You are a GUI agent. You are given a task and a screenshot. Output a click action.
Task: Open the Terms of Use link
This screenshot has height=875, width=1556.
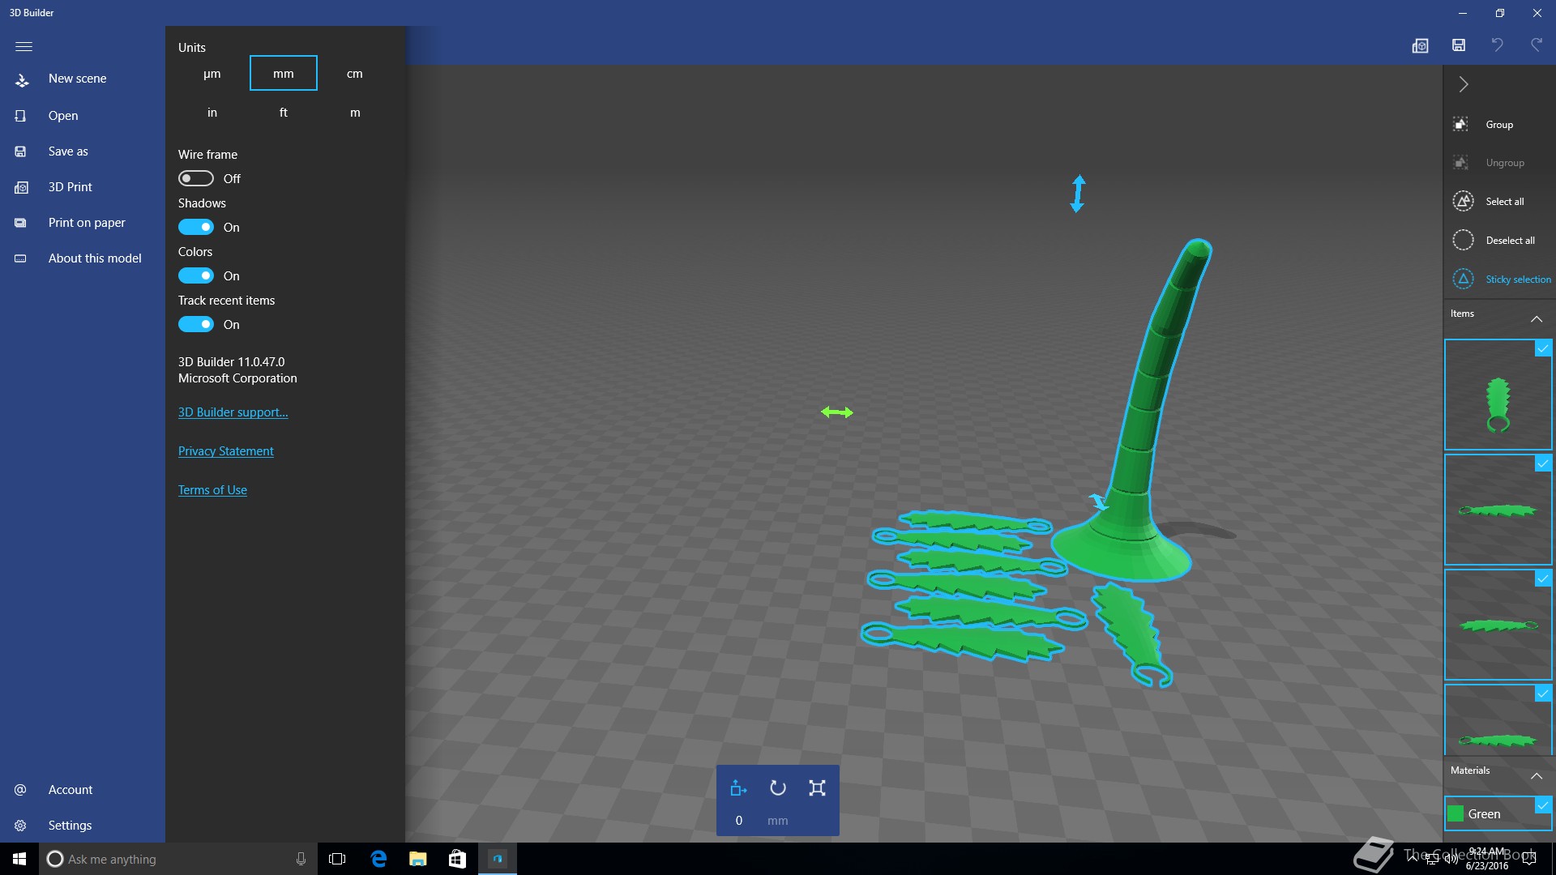212,490
